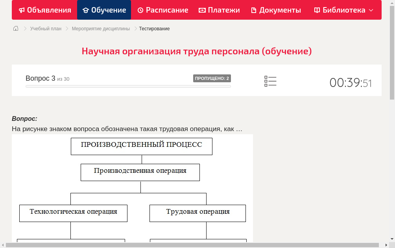Viewport: 395px width, 248px height.
Task: Open the question list navigator icon
Action: point(270,81)
